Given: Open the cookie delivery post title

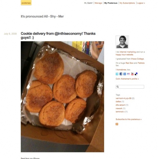Looking at the screenshot, I should tap(58, 36).
